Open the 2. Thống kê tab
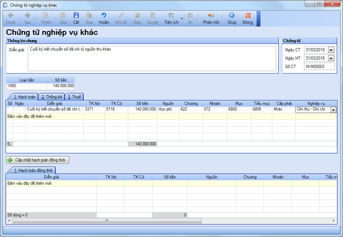The width and height of the screenshot is (343, 237). tap(52, 97)
